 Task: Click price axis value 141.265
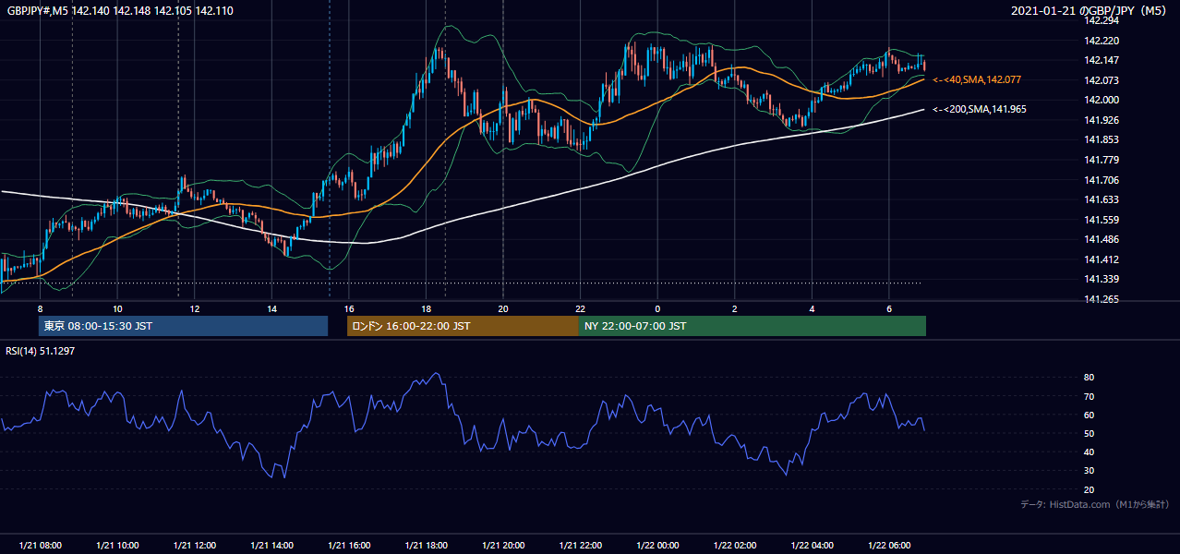[x=1102, y=299]
